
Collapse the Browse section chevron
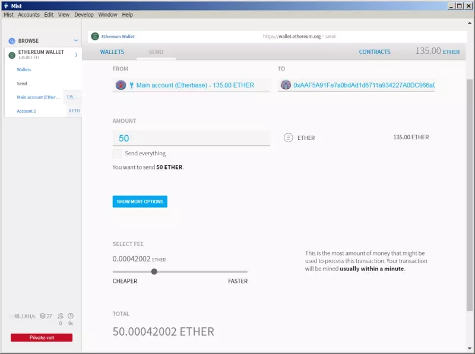click(x=76, y=40)
